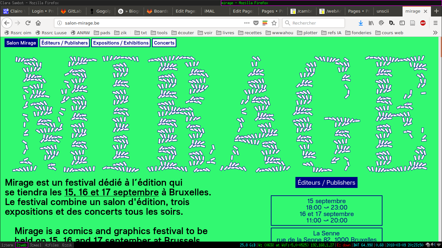Click the Éditeurs / Publishers button under the title
The height and width of the screenshot is (248, 442).
[x=326, y=182]
